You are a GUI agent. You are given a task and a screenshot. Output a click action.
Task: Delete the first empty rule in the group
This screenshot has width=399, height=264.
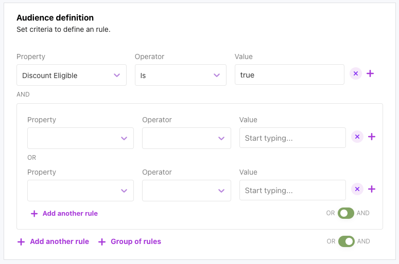click(x=357, y=137)
